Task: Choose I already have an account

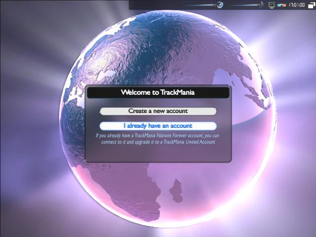Action: 158,126
